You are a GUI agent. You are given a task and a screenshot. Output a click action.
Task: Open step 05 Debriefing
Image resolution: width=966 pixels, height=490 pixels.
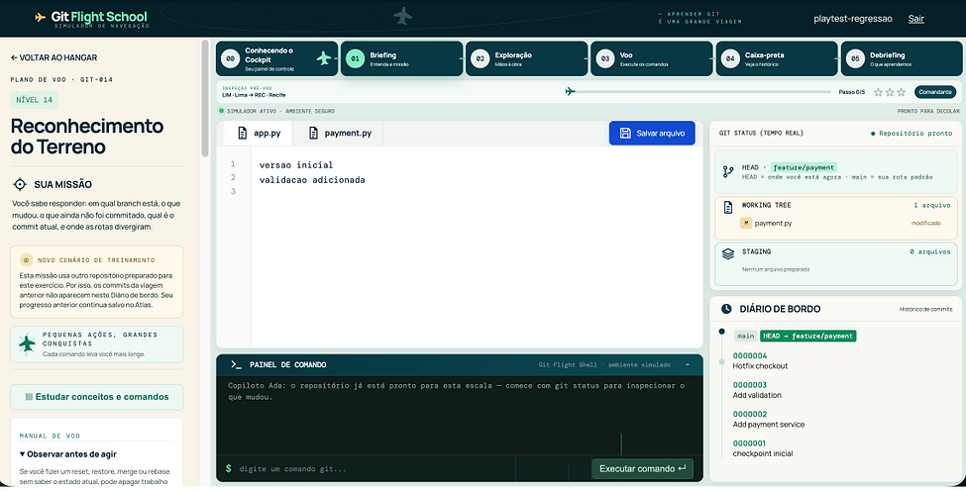pyautogui.click(x=902, y=58)
